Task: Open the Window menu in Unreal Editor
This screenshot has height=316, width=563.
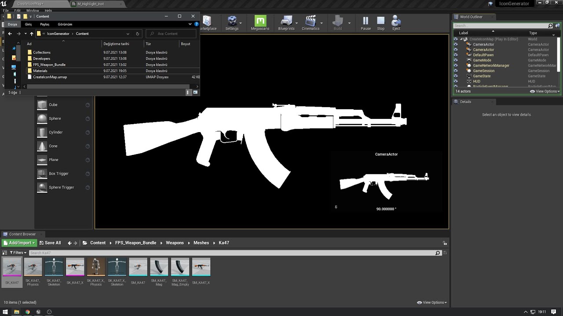Action: (x=33, y=11)
